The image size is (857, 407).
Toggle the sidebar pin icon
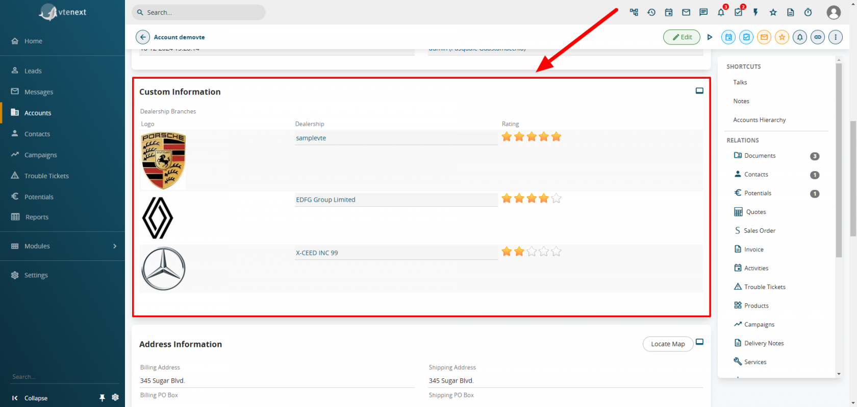pyautogui.click(x=102, y=398)
